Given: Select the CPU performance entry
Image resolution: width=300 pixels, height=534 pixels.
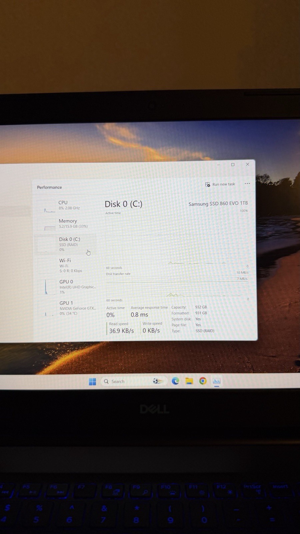Looking at the screenshot, I should (x=65, y=206).
